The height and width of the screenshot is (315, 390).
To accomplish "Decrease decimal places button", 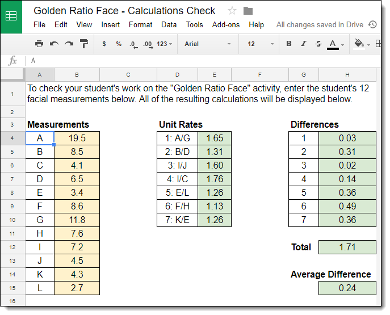I will [x=133, y=45].
